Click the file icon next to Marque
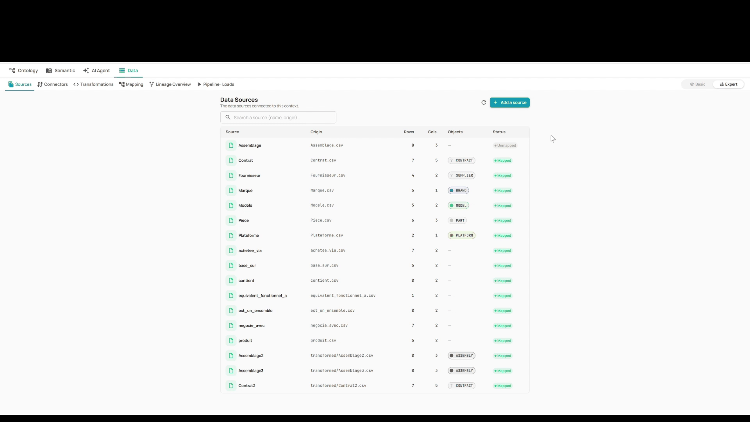Screen dimensions: 750x422 (x=231, y=190)
